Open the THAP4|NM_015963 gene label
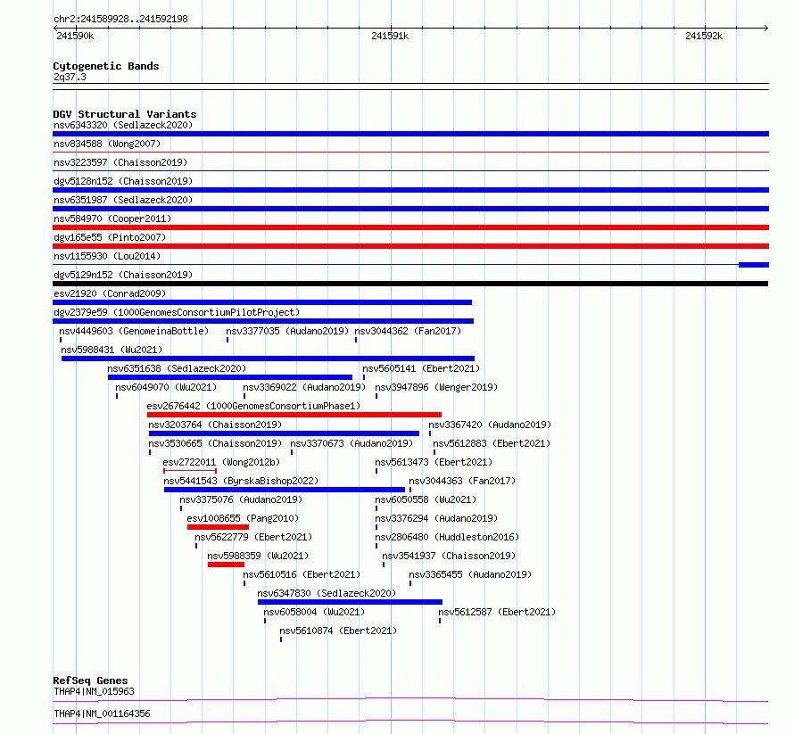 pos(95,691)
